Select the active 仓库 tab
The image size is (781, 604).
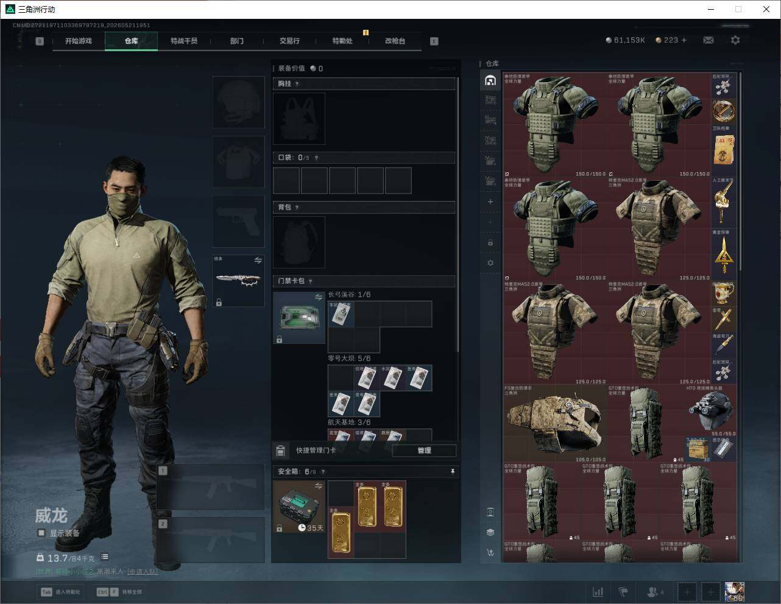pyautogui.click(x=132, y=41)
